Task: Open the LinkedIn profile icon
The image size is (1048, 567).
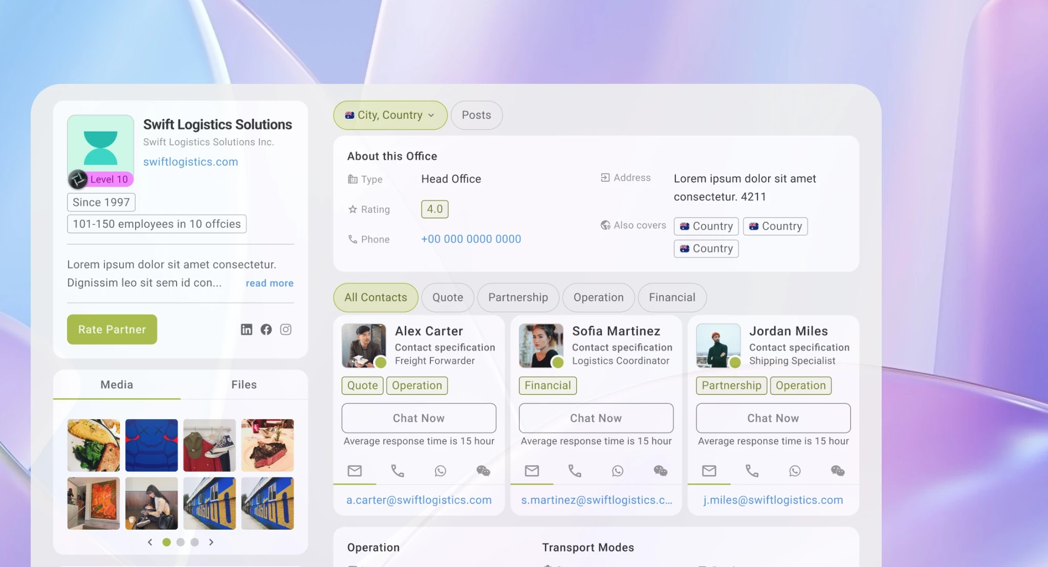Action: 247,330
